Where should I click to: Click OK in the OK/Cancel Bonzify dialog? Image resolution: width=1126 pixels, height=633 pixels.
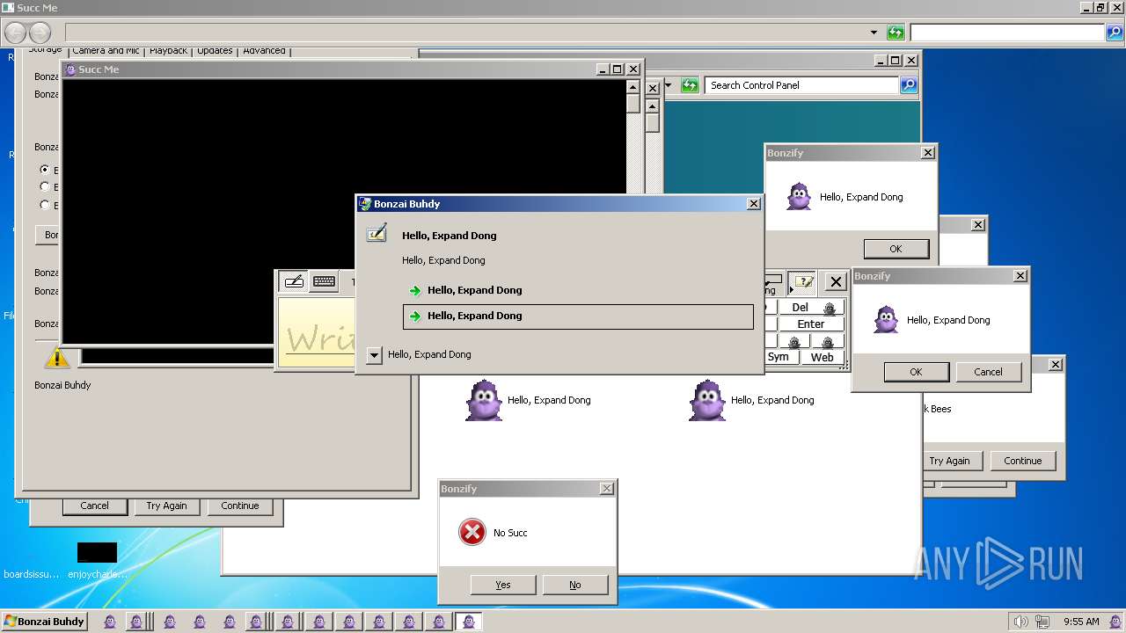[916, 372]
